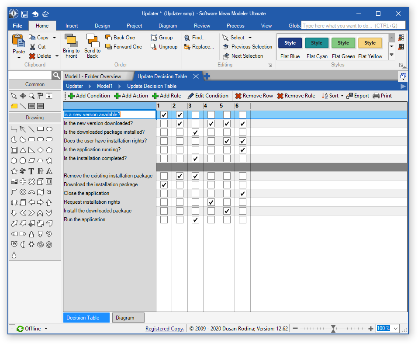Toggle 'Is the new version downloaded?' rule 4
Screen dimensions: 418x344
pos(211,124)
